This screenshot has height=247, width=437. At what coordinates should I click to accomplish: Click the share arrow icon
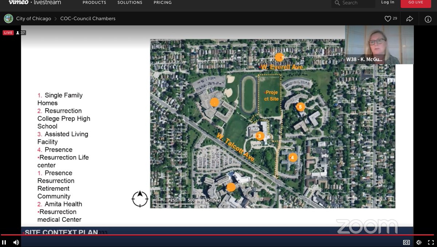coord(410,19)
